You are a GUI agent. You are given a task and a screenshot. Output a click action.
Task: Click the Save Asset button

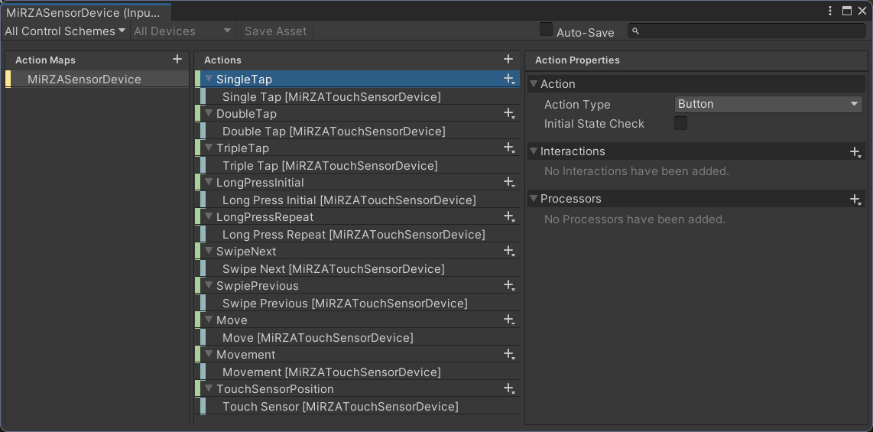point(275,31)
